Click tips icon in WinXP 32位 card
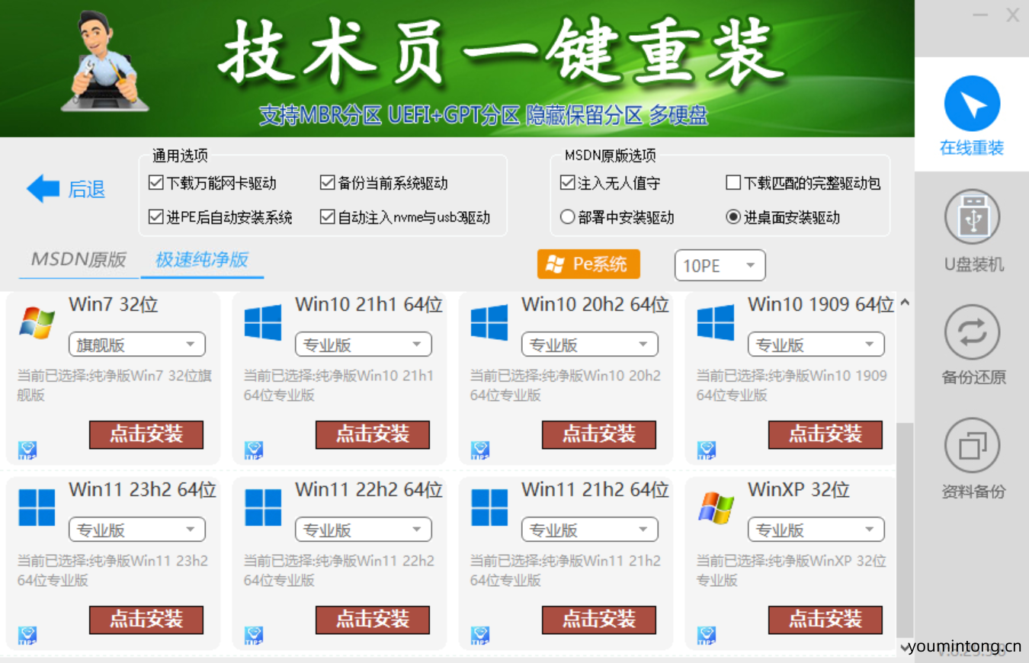The width and height of the screenshot is (1029, 663). [x=707, y=636]
